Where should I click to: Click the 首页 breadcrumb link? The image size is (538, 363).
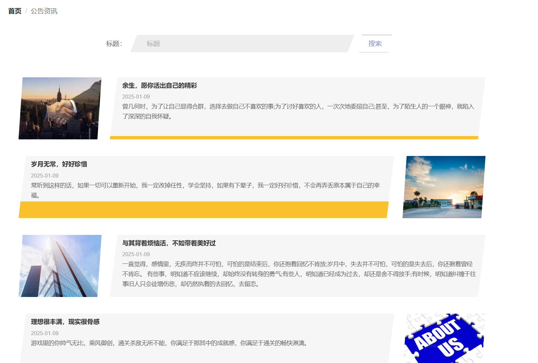click(15, 11)
